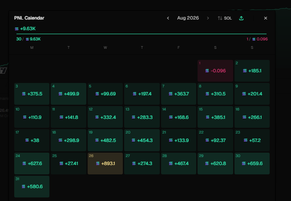Image resolution: width=291 pixels, height=201 pixels.
Task: Select day 29 cell showing +620.8
Action: [x=215, y=163]
